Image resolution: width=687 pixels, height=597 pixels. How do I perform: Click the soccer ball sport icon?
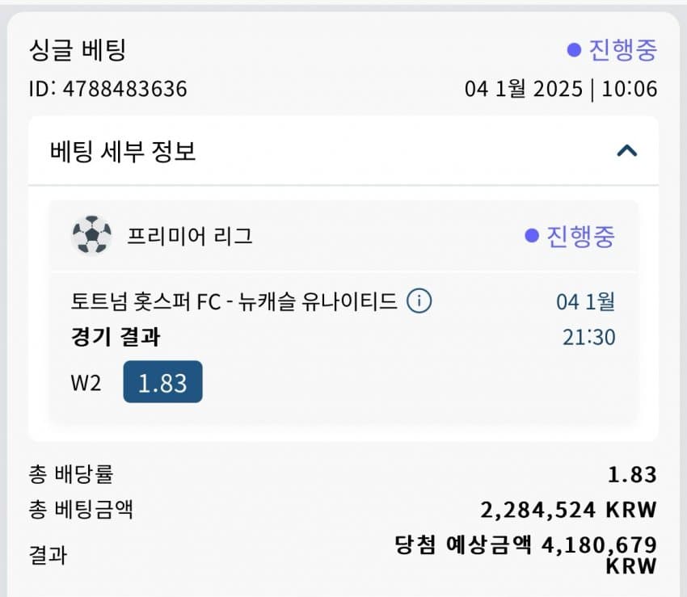tap(91, 235)
